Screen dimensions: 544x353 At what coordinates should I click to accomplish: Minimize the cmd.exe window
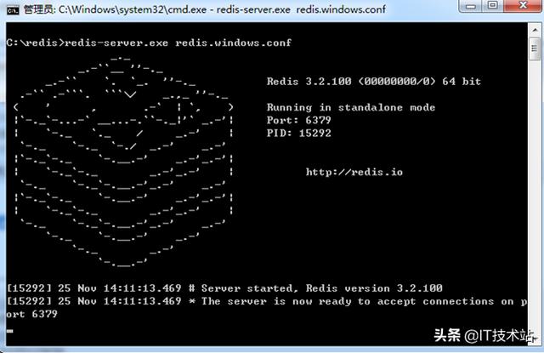[x=472, y=6]
